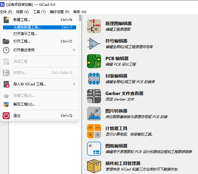The height and width of the screenshot is (174, 198).
Task: Launch the 图片转换器 image converter icon
Action: [94, 114]
